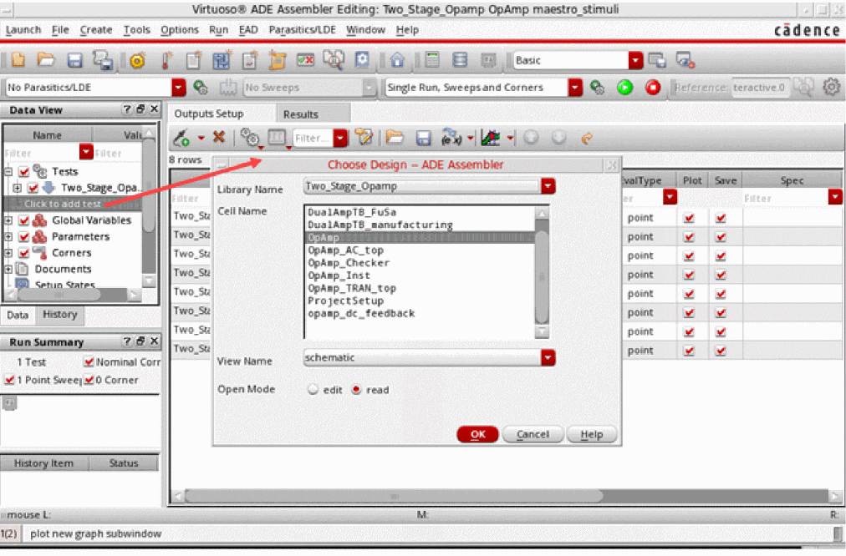846x556 pixels.
Task: Toggle the Nominal Corner checkbox
Action: (x=89, y=362)
